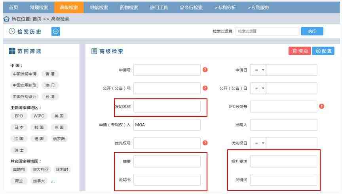Click the help icon next to 申请号 field
This screenshot has width=342, height=194.
205,70
